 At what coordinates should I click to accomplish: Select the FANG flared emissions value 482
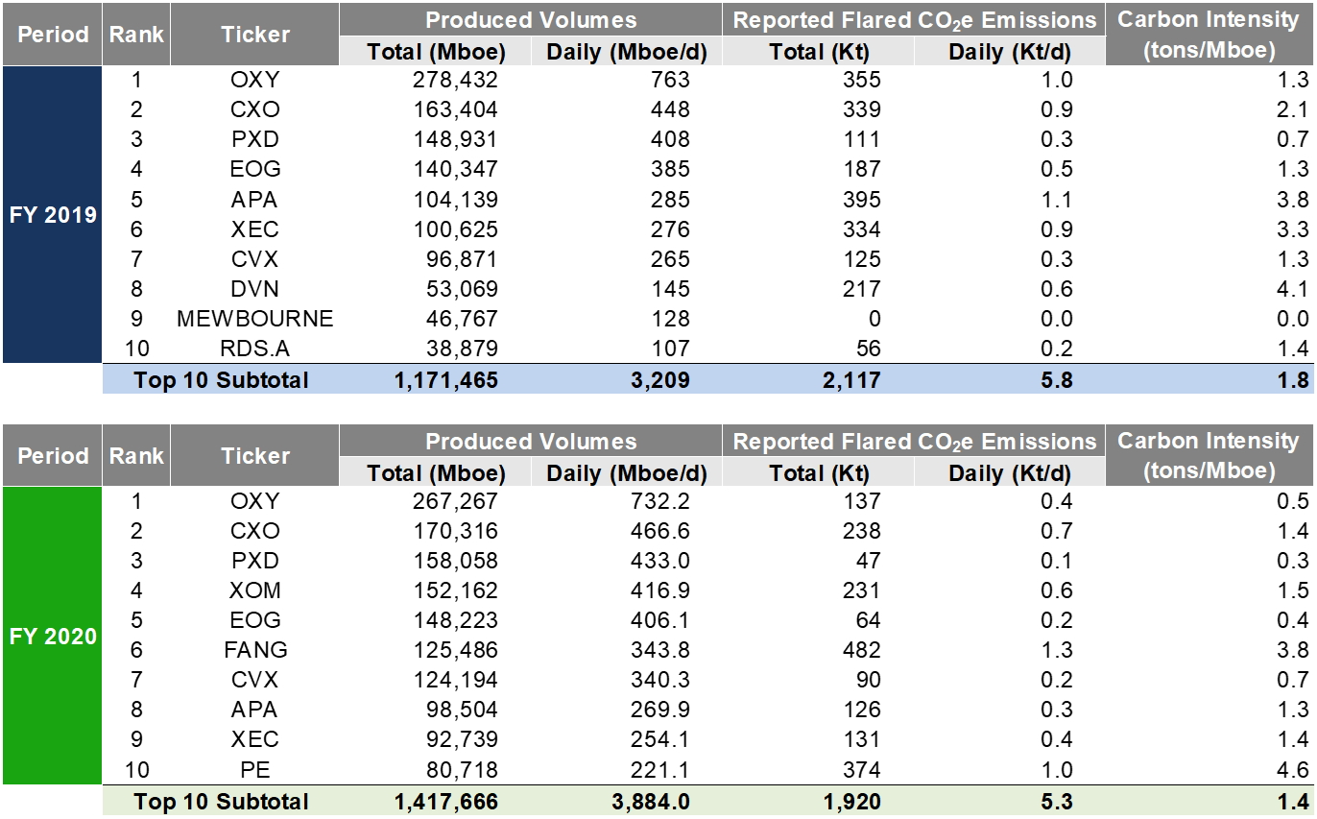861,650
